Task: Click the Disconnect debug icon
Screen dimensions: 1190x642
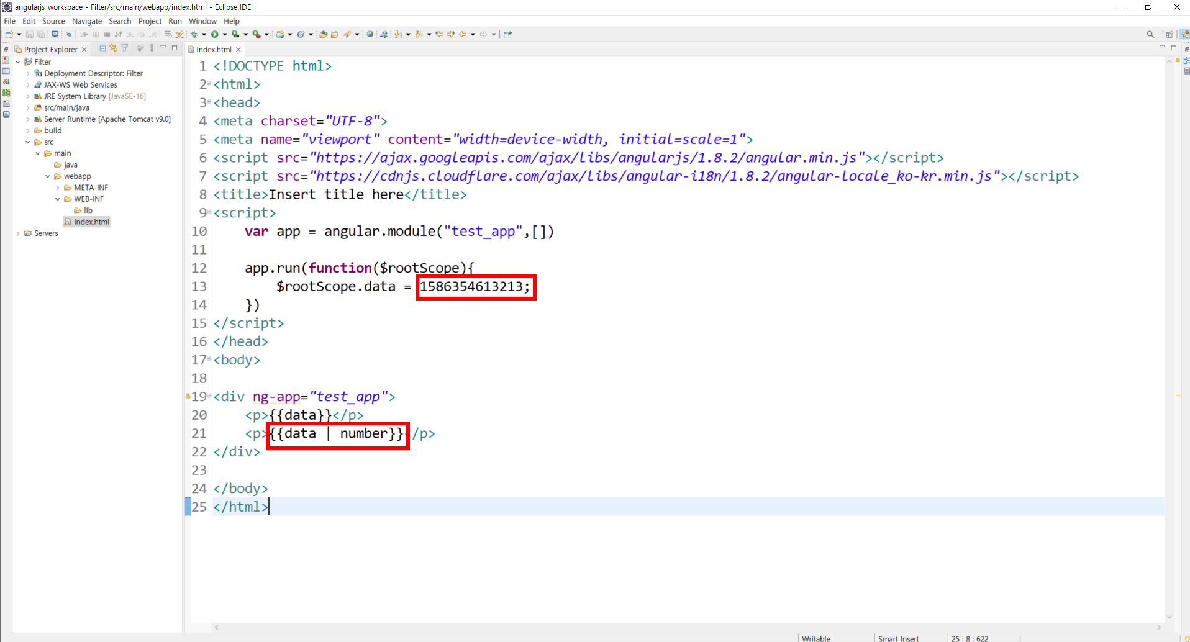Action: pos(118,34)
